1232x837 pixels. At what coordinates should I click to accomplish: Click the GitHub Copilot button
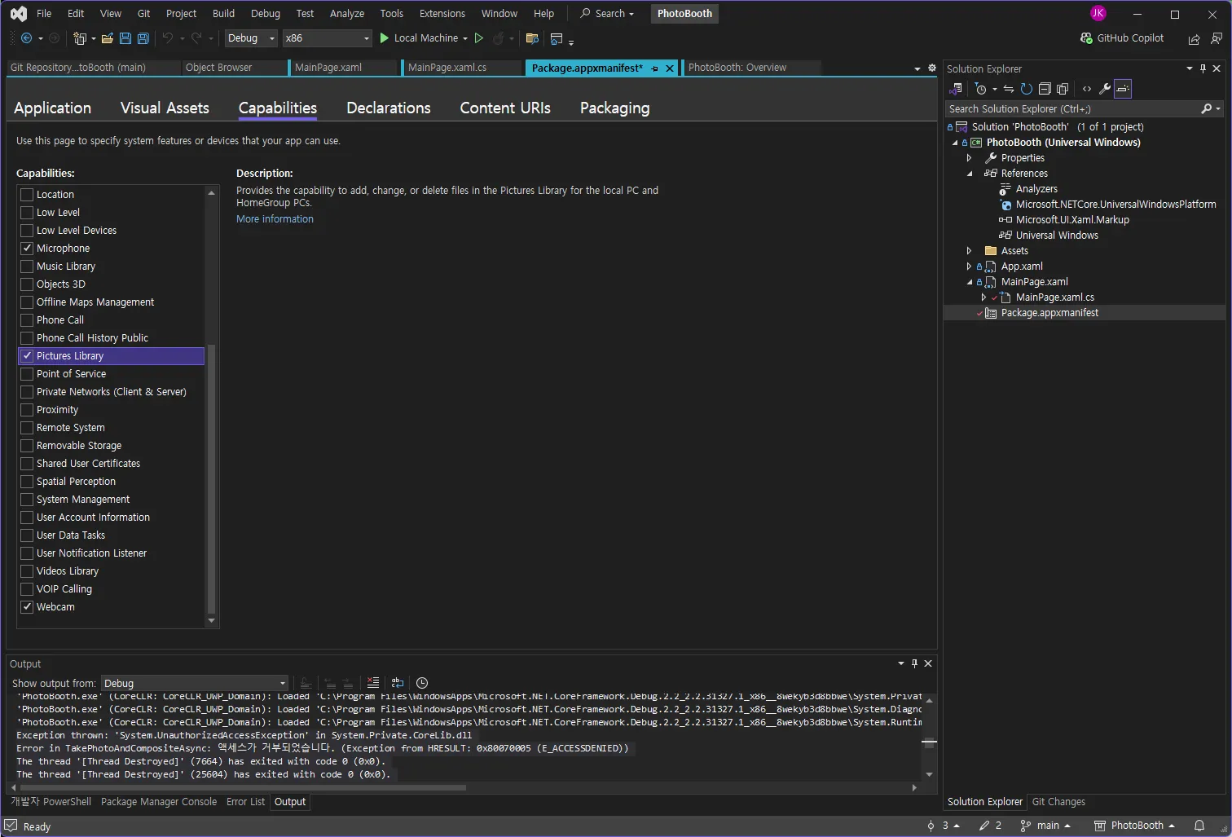(x=1122, y=38)
